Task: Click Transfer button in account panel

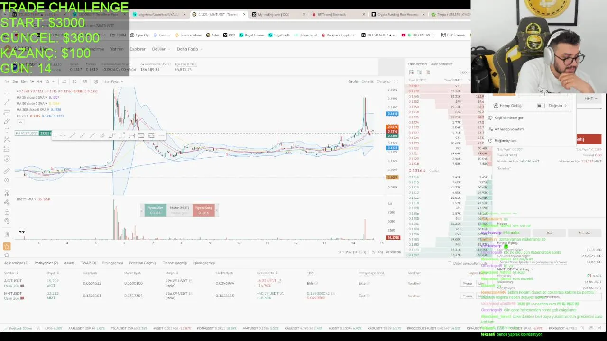Action: 585,233
